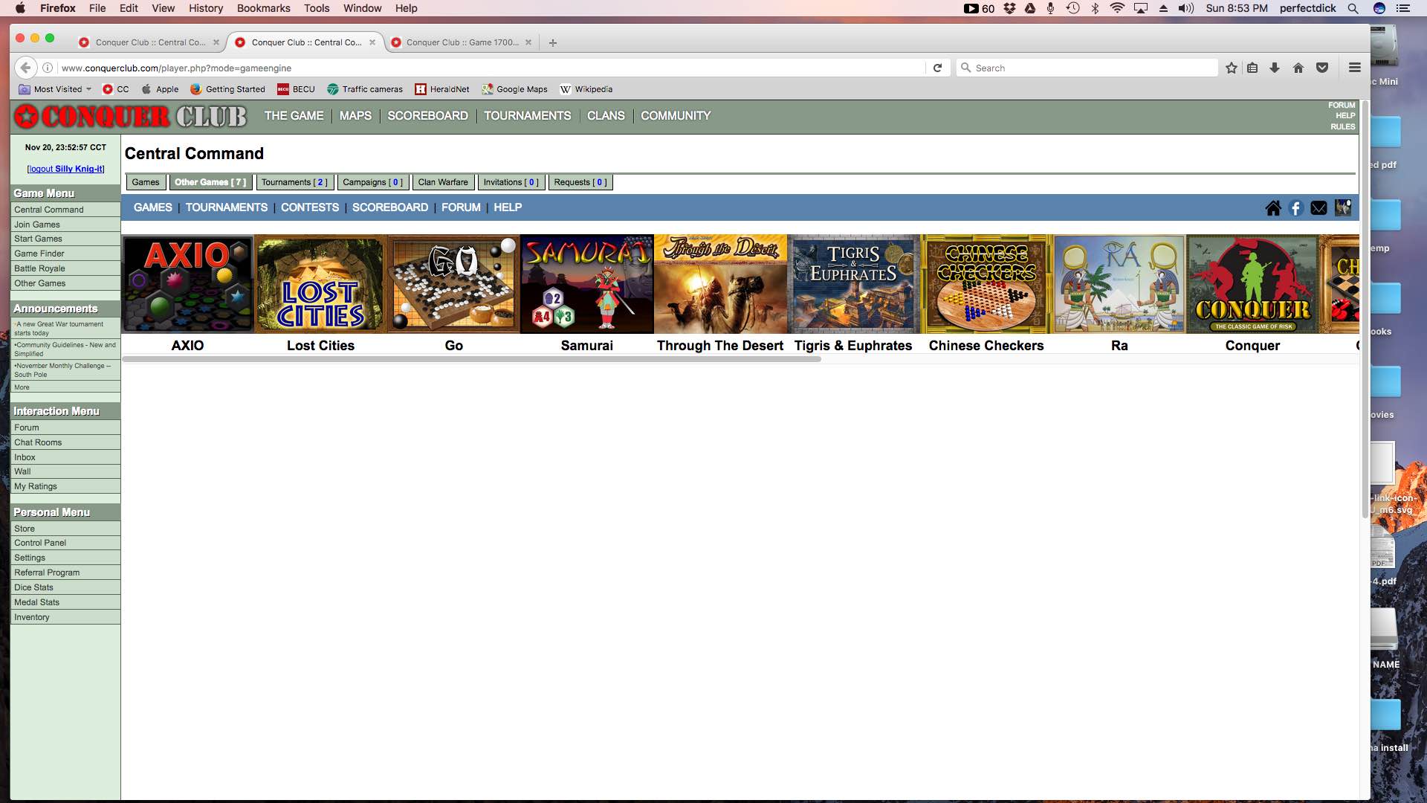Bookmark this page with the star icon

pos(1232,68)
